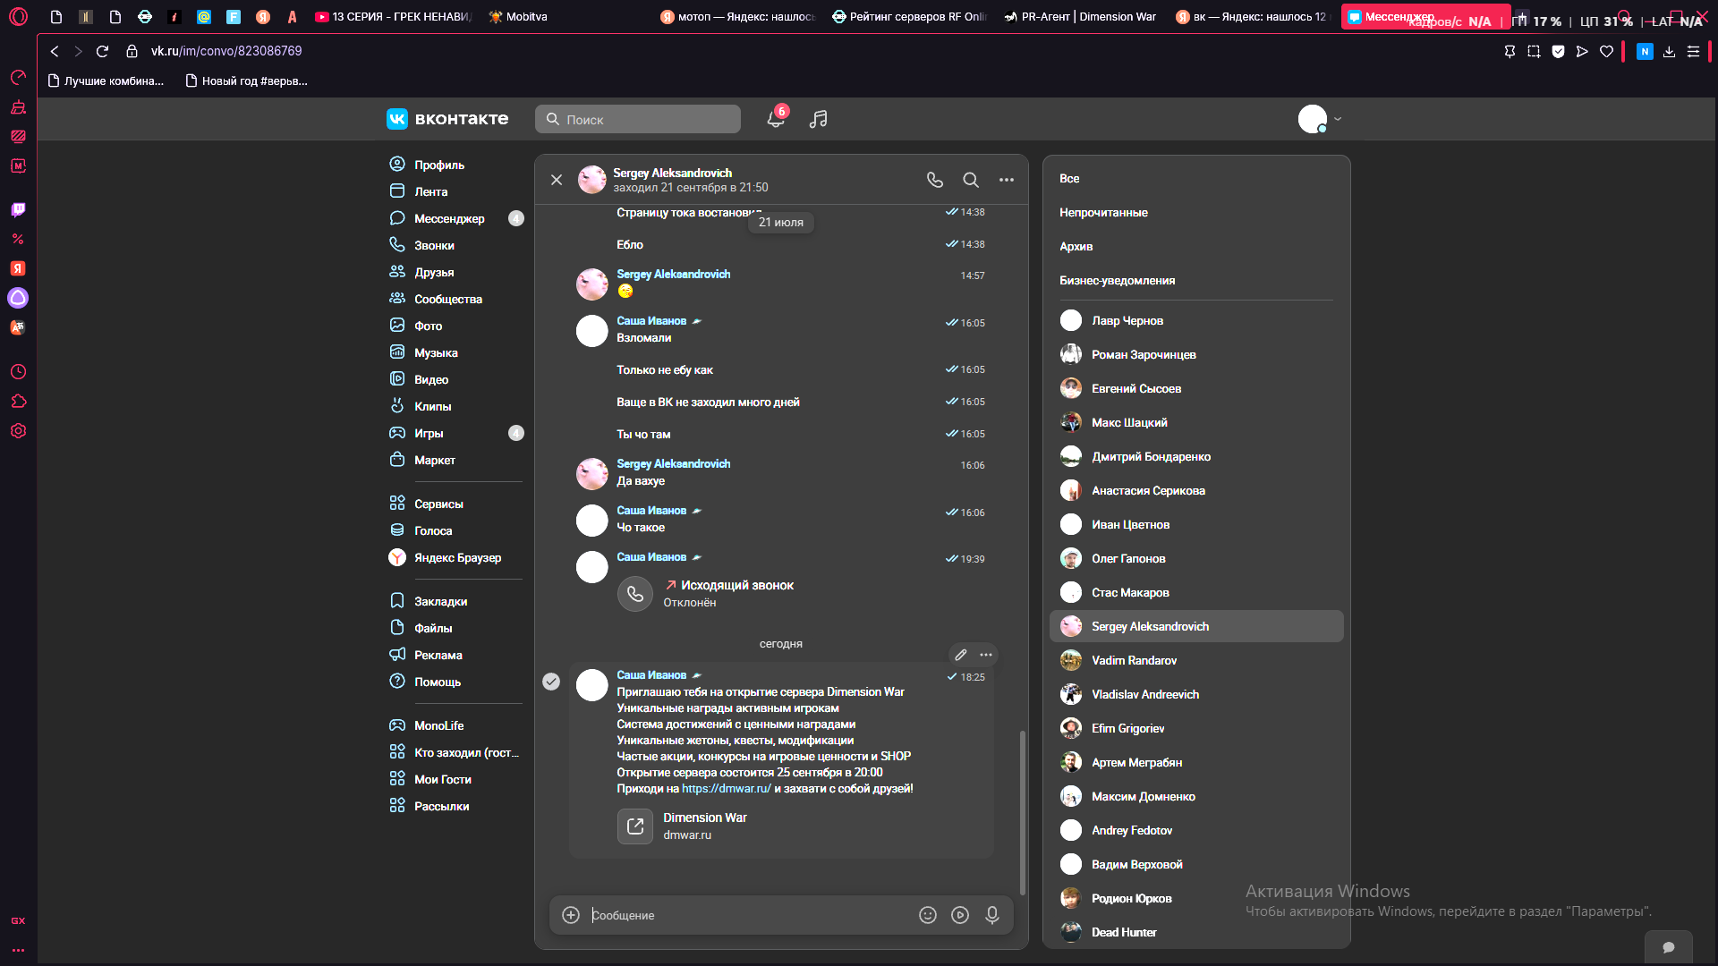Open the VK music note icon
Viewport: 1718px width, 966px height.
[x=818, y=119]
